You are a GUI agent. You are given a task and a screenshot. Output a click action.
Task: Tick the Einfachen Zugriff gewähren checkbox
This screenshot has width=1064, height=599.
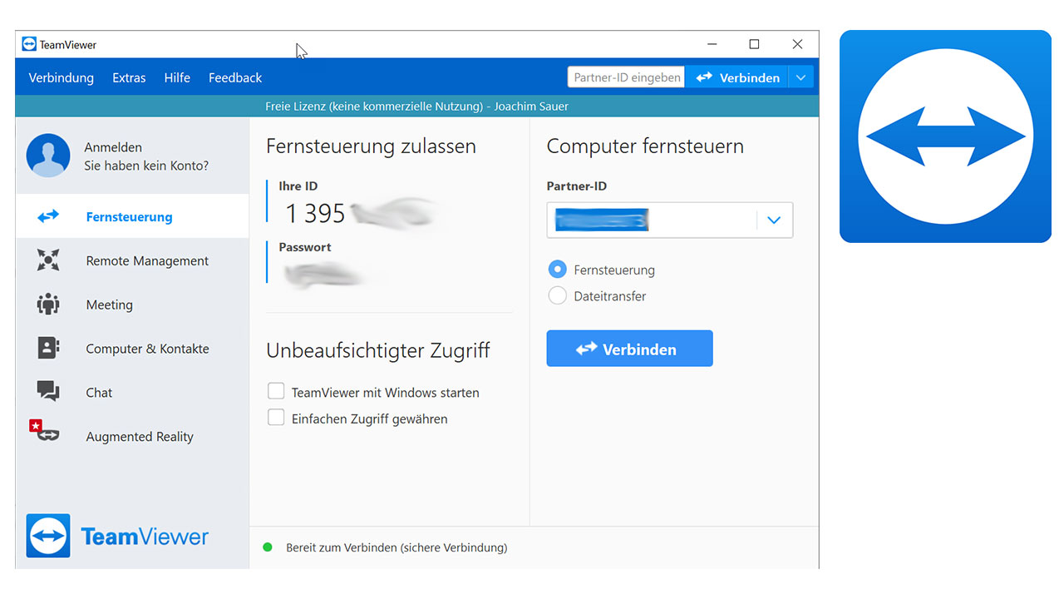276,418
